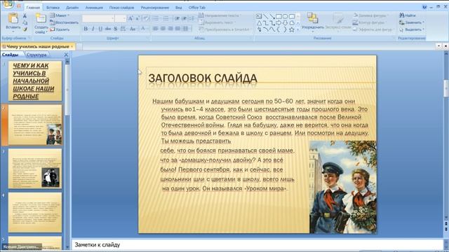Viewport: 449px width, 252px height.
Task: Switch to the Вставка ribbon tab
Action: tap(53, 8)
